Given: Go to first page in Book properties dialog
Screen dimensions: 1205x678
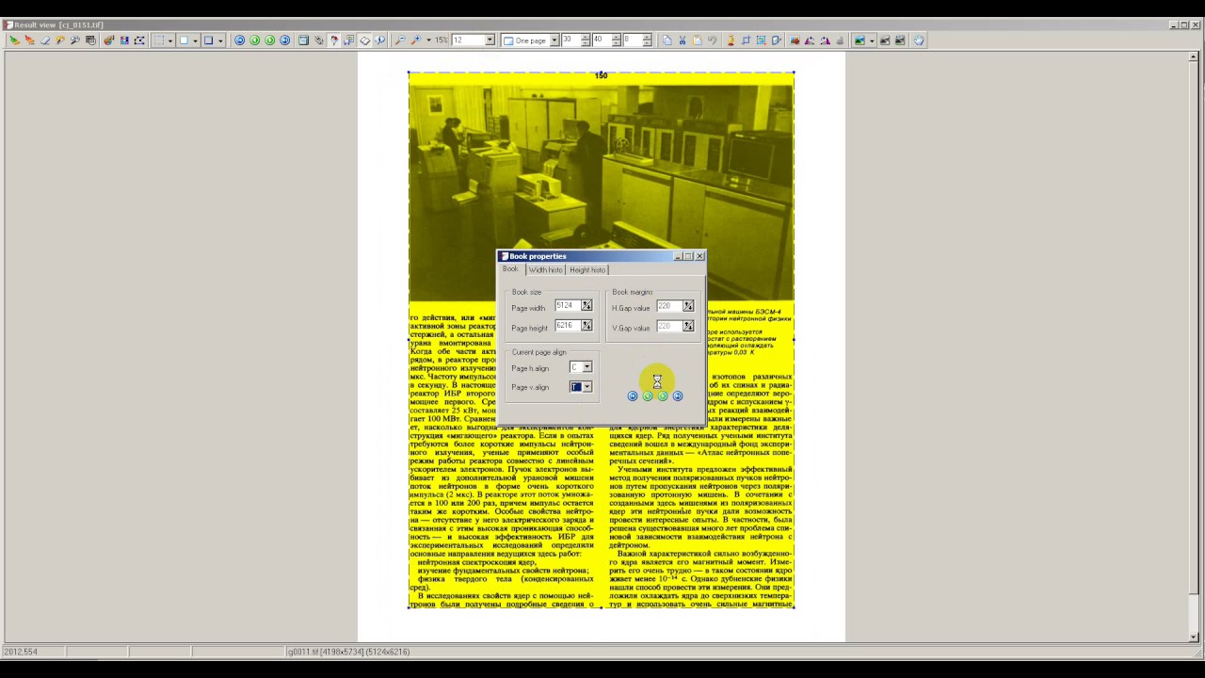Looking at the screenshot, I should coord(633,396).
